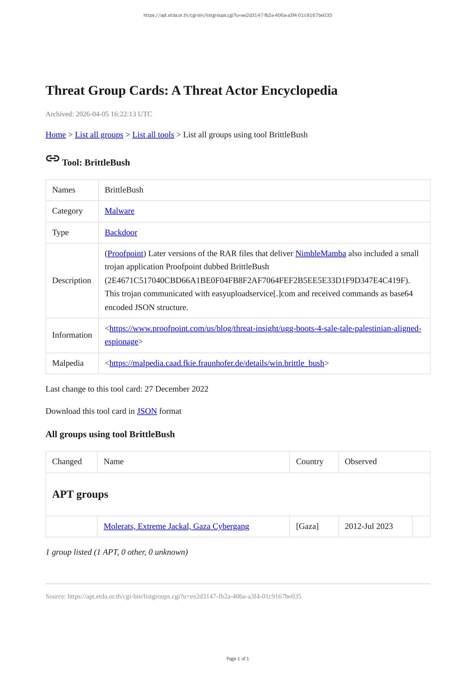Navigate to List all tools breadcrumb
The height and width of the screenshot is (674, 476).
tap(153, 135)
